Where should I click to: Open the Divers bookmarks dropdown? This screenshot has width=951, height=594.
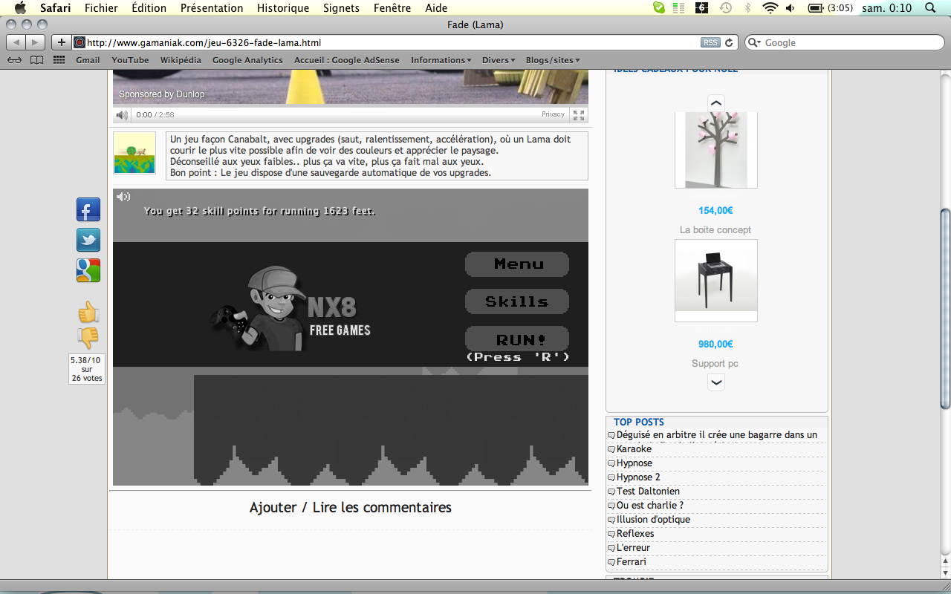pyautogui.click(x=498, y=60)
